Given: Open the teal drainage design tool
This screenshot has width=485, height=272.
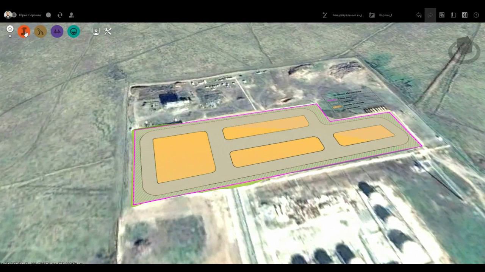Looking at the screenshot, I should (74, 31).
